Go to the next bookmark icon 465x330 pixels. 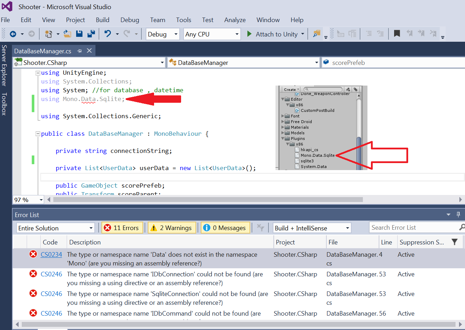point(421,34)
